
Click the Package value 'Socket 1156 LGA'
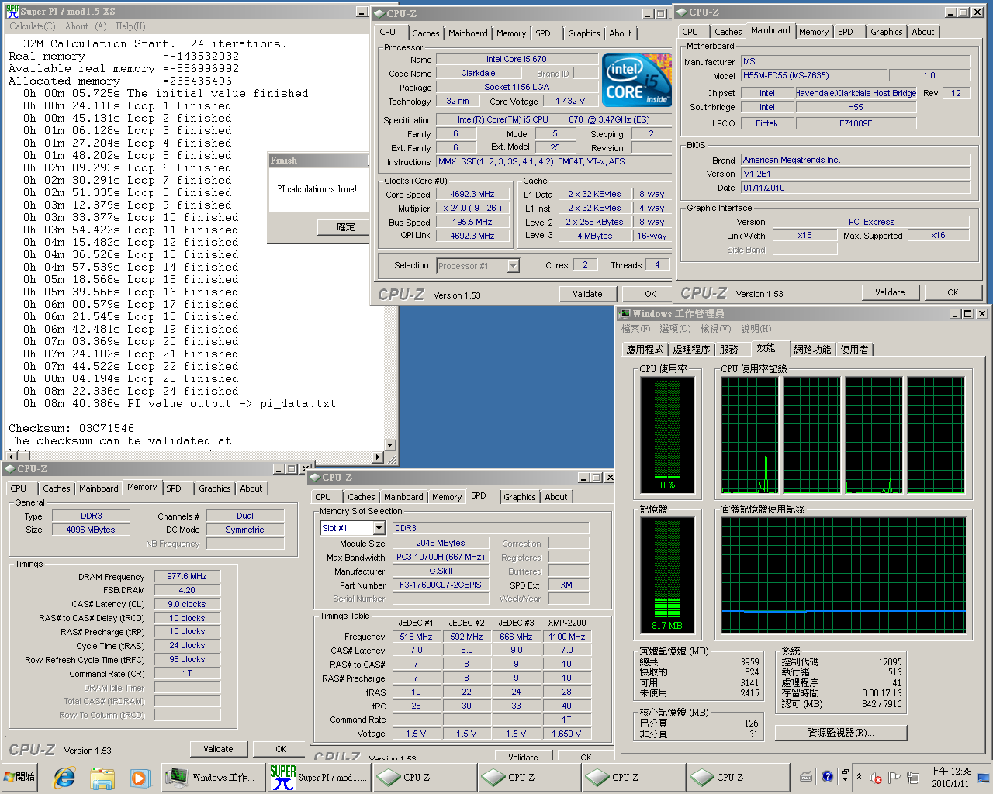[517, 87]
